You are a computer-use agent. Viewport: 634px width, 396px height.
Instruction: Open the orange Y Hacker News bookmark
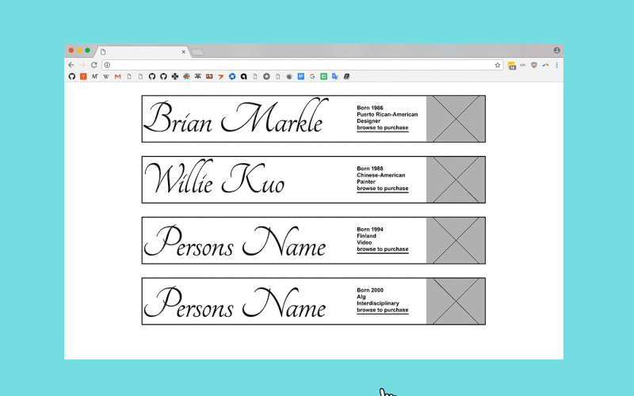point(83,76)
